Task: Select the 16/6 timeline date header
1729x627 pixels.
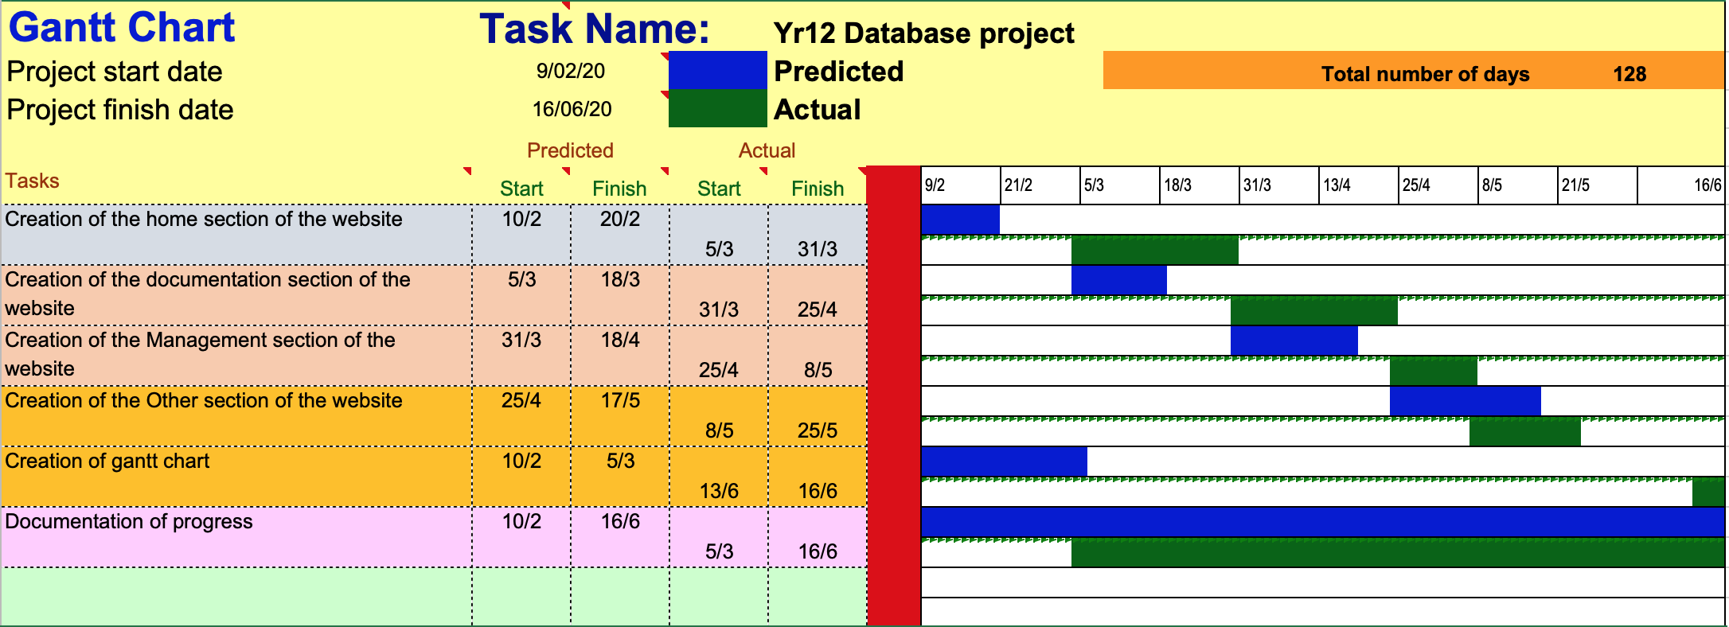Action: pos(1681,185)
